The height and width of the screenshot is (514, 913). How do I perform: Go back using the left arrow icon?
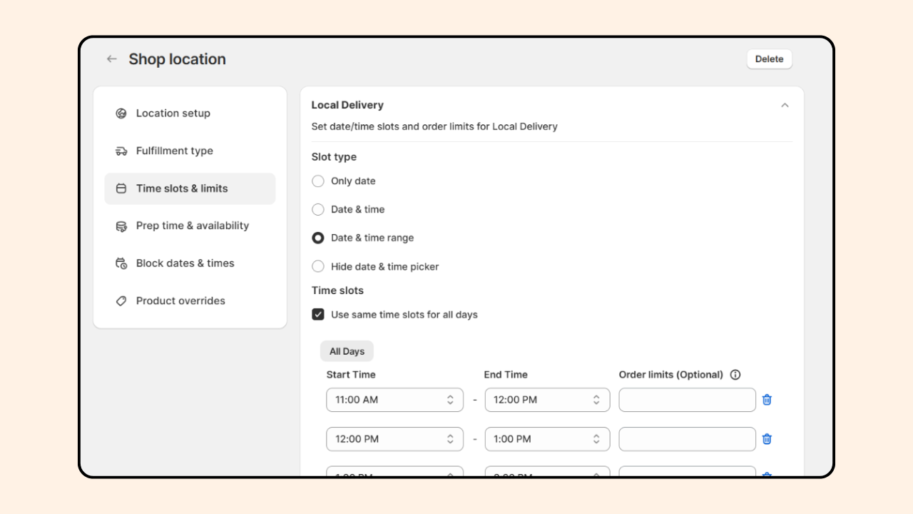[x=112, y=59]
